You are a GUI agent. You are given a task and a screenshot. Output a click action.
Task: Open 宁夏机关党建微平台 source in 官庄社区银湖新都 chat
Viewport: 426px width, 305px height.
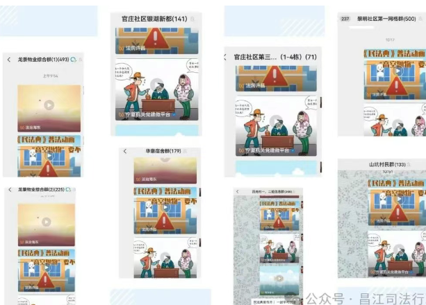point(145,114)
